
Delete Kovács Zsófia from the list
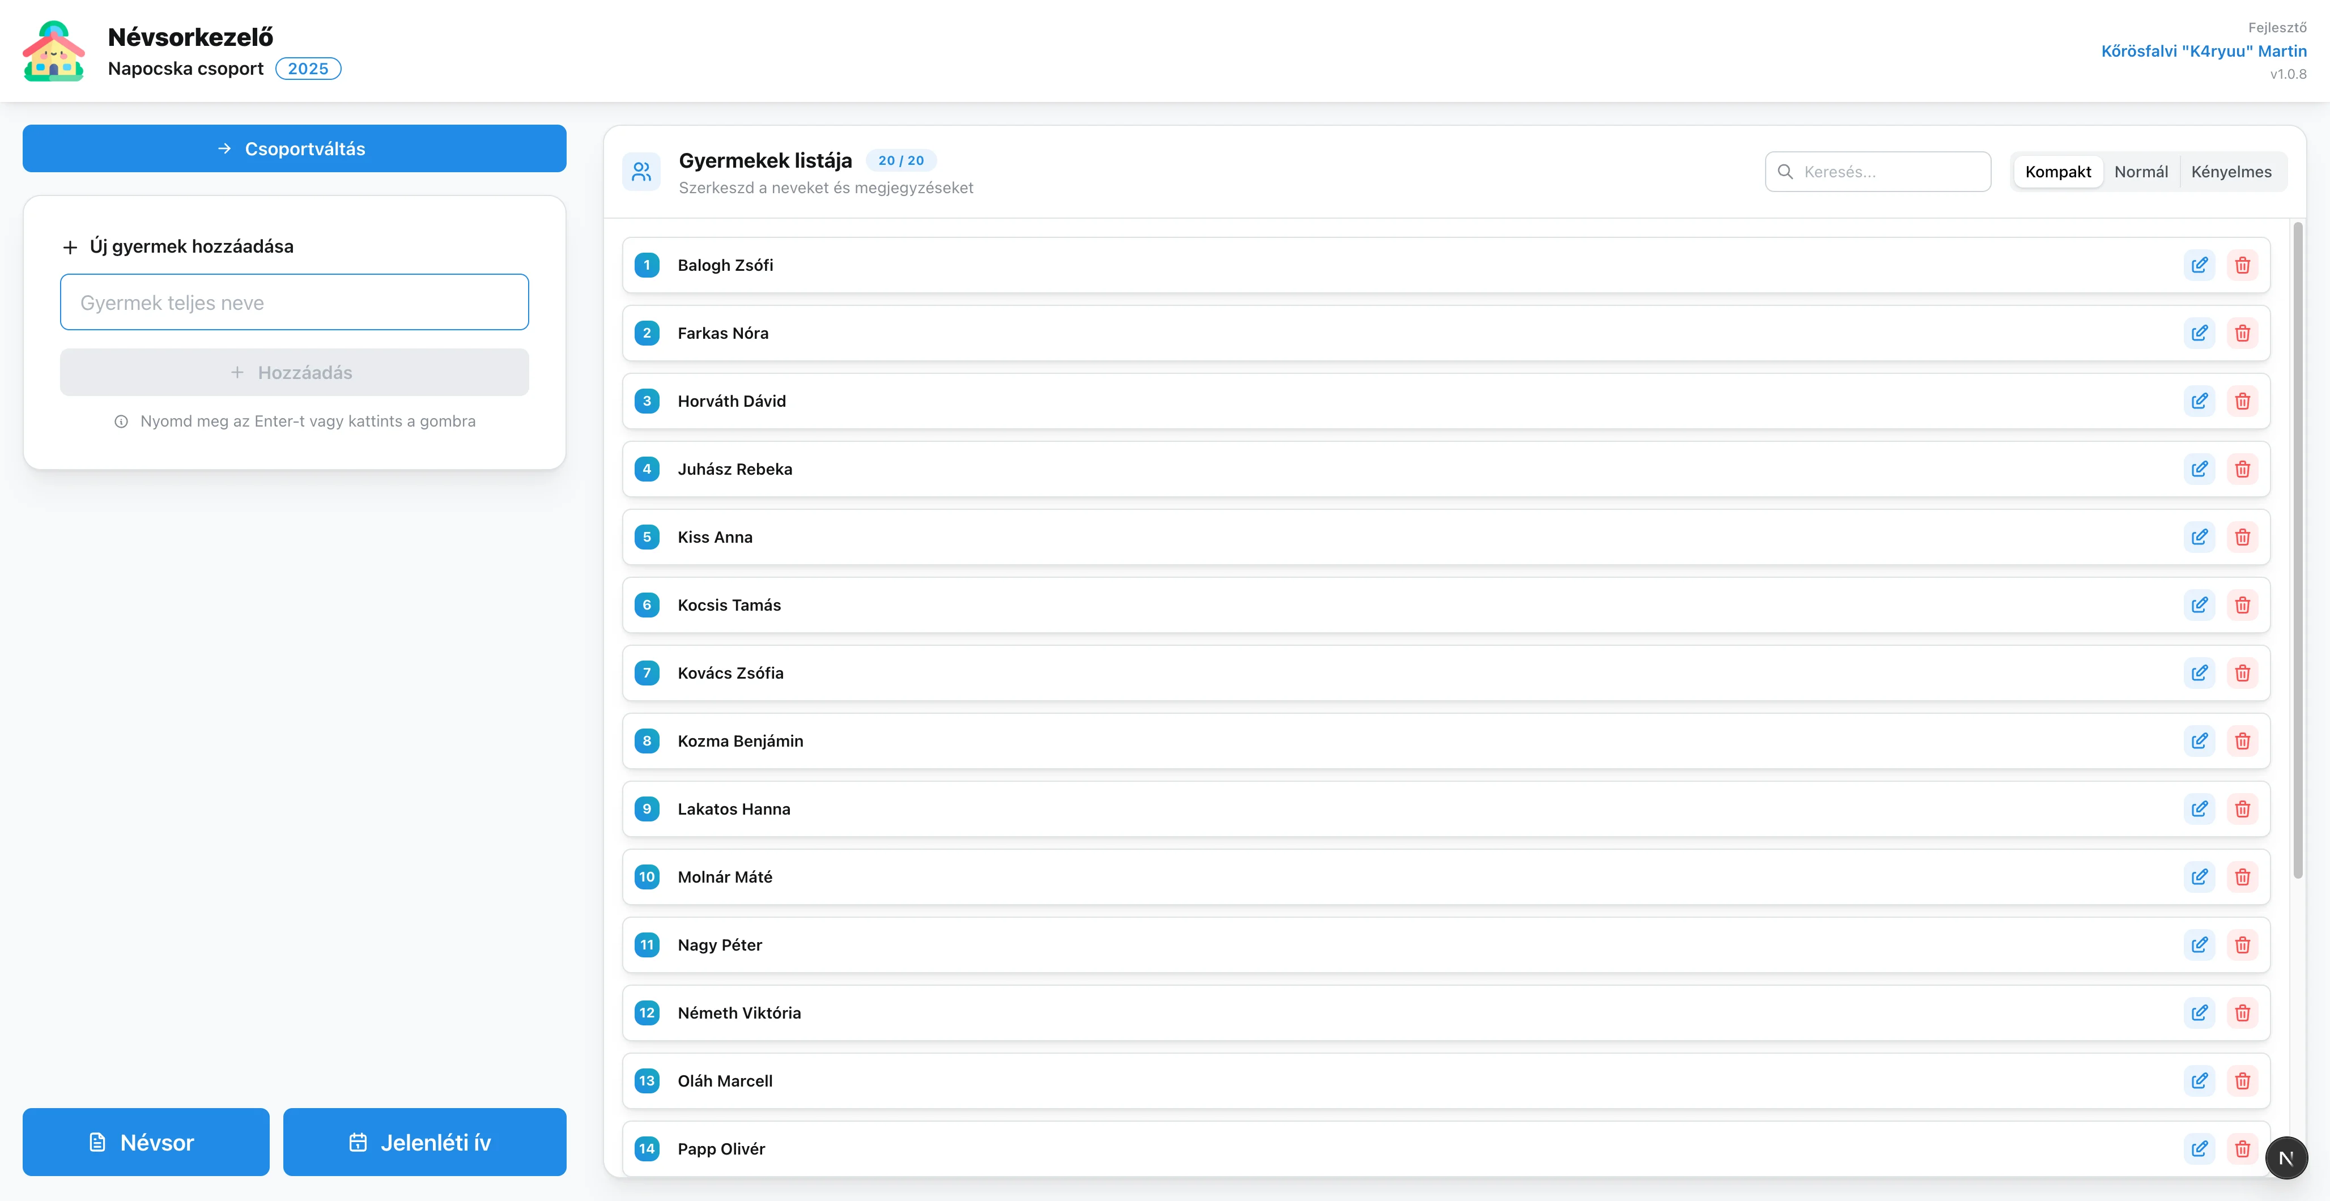(x=2242, y=673)
